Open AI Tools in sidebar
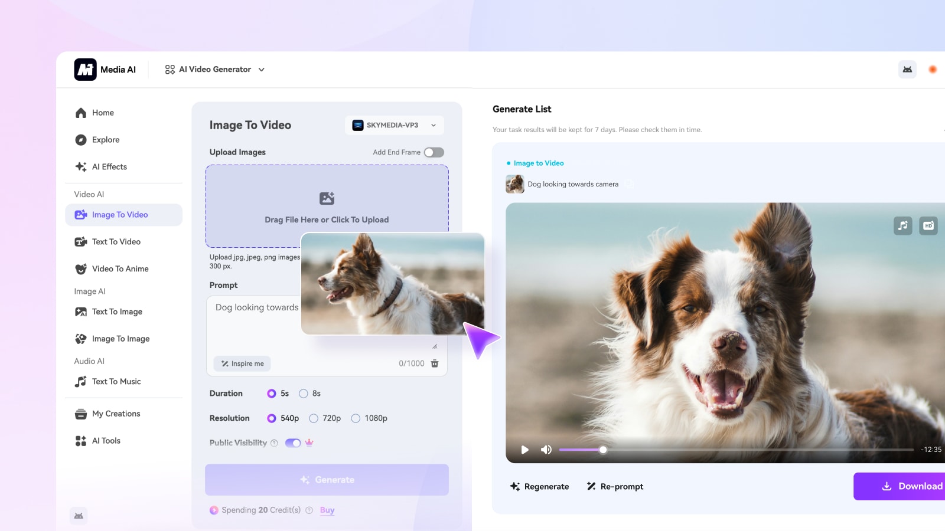Image resolution: width=945 pixels, height=531 pixels. [x=123, y=441]
